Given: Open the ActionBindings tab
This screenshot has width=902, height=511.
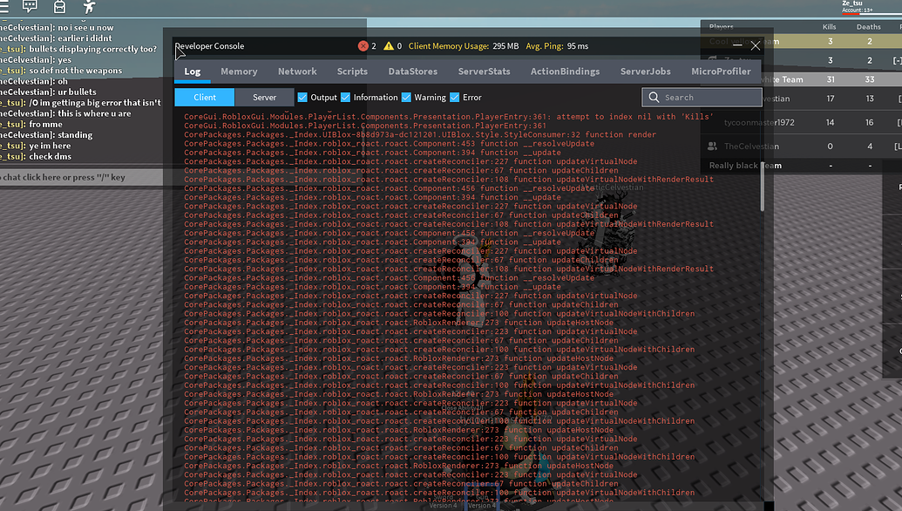Looking at the screenshot, I should [x=565, y=72].
